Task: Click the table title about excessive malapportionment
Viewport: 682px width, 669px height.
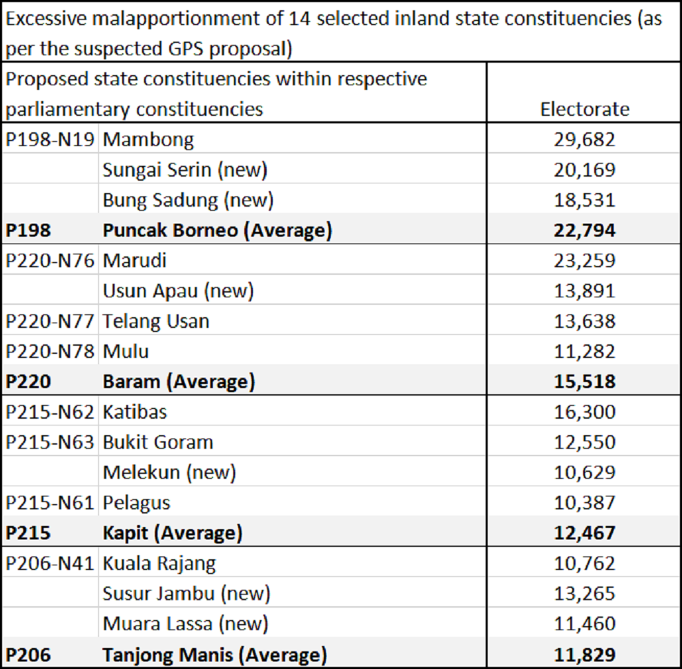Action: 334,33
